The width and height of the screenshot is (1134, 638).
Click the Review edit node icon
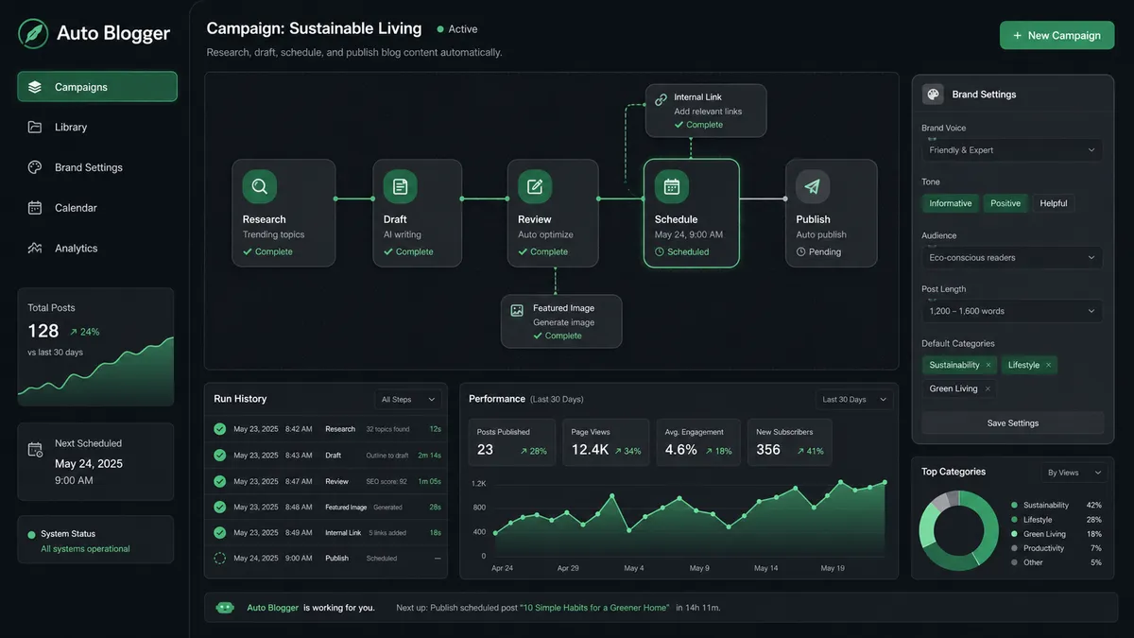point(534,186)
